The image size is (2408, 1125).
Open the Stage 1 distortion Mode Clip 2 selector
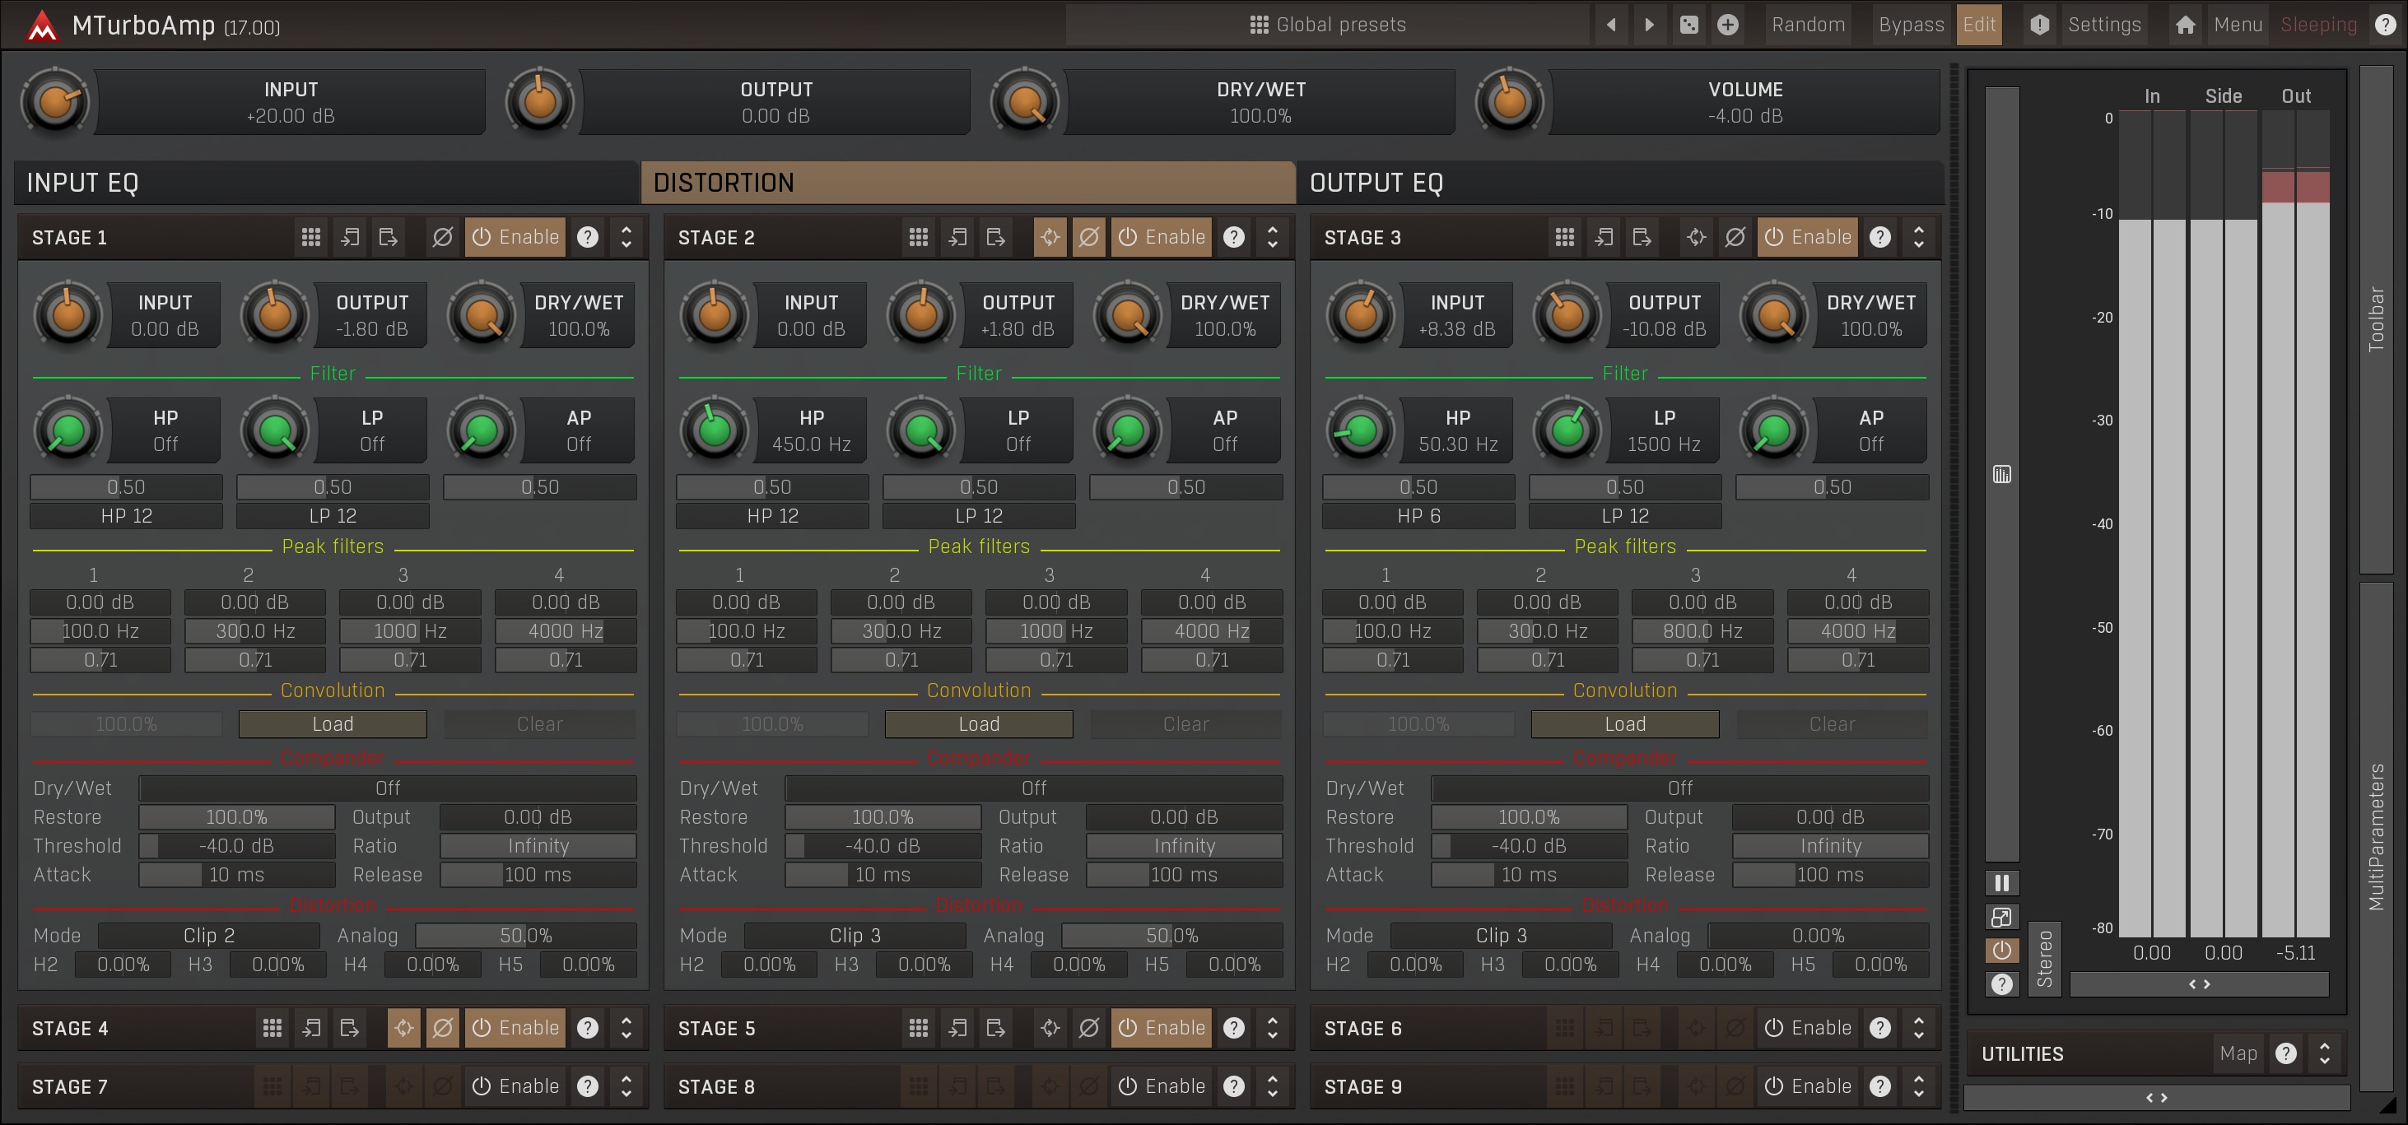[x=208, y=936]
